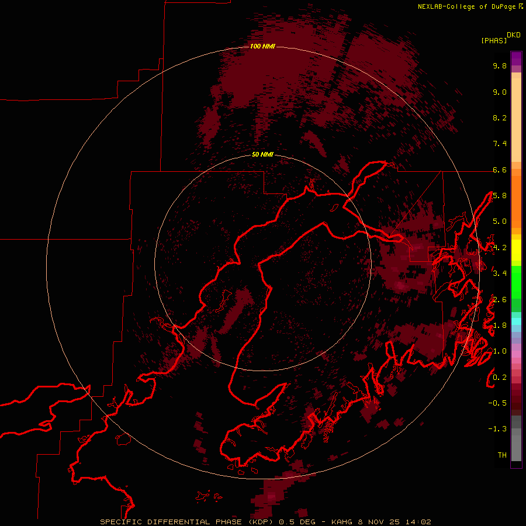Click the 2.6 scale value
The width and height of the screenshot is (526, 526).
[500, 300]
